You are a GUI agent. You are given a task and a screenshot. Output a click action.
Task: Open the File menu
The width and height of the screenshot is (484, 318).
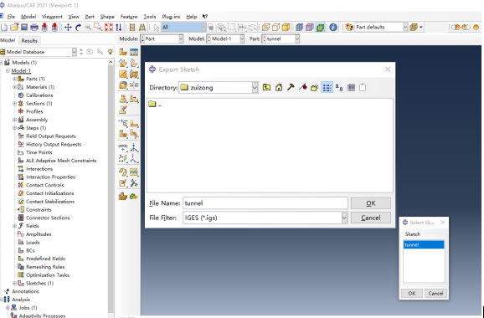tap(11, 17)
